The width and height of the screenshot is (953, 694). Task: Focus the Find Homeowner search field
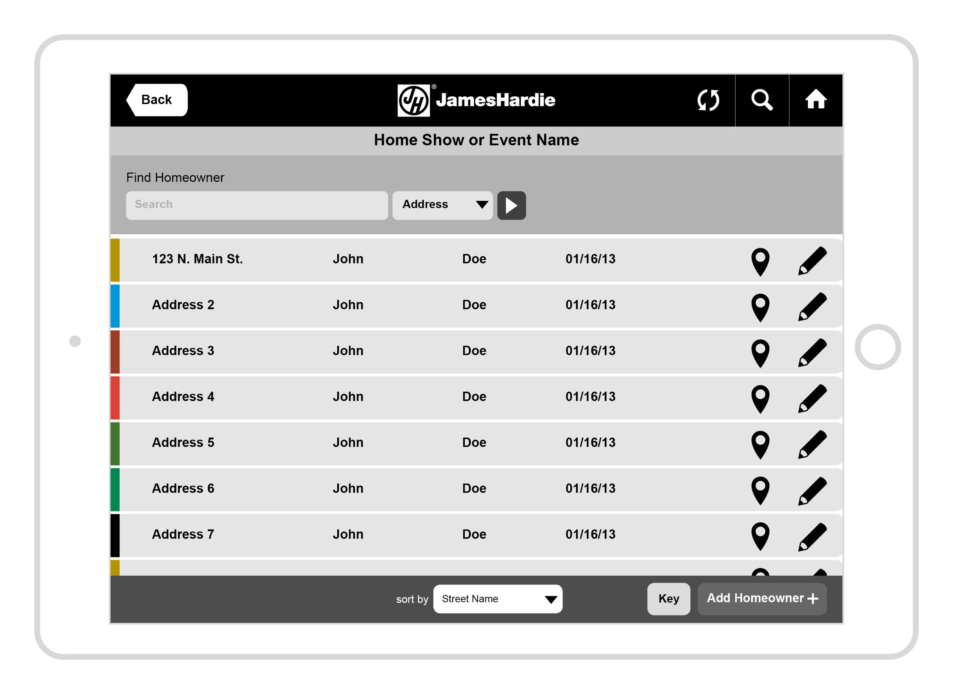[x=257, y=205]
